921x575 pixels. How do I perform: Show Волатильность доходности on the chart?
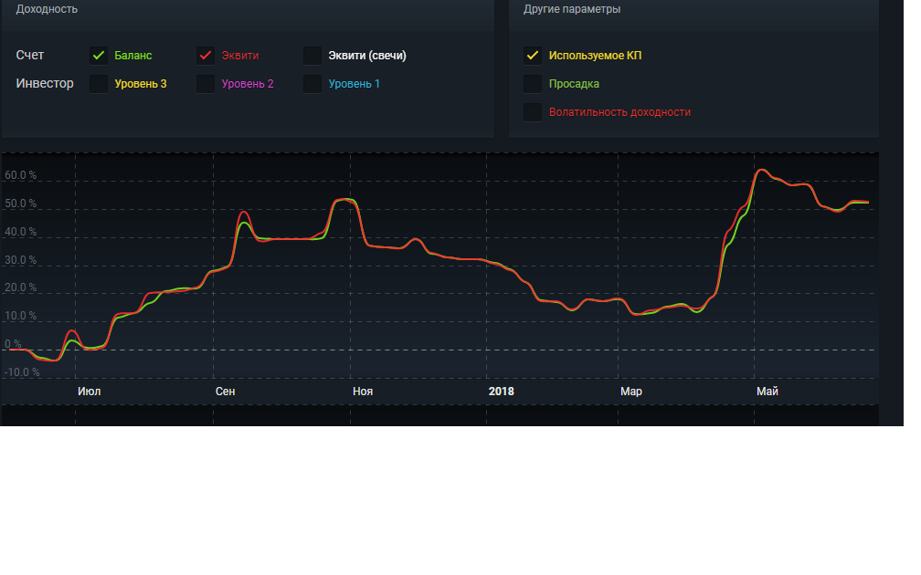(x=533, y=112)
